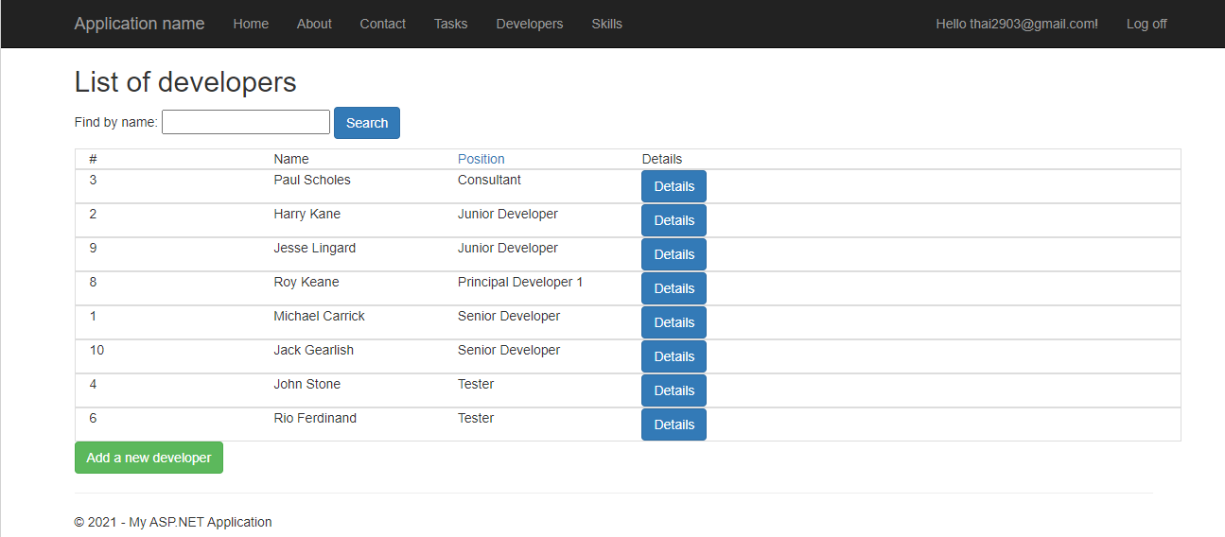
Task: Log off from the navbar
Action: pos(1146,24)
